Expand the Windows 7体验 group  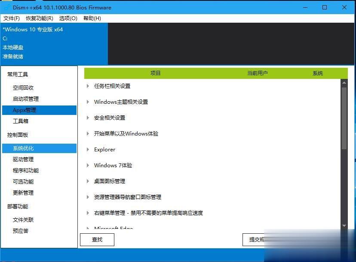113,165
